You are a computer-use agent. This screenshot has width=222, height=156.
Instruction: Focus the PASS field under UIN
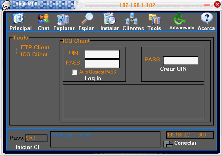(x=102, y=64)
